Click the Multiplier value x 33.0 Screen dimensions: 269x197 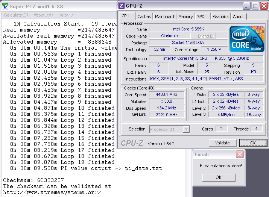167,101
